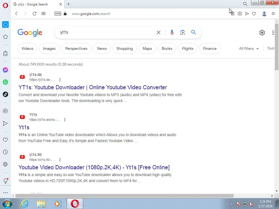Open more options for yt1s.ltd result
This screenshot has height=209, width=279.
(x=60, y=159)
